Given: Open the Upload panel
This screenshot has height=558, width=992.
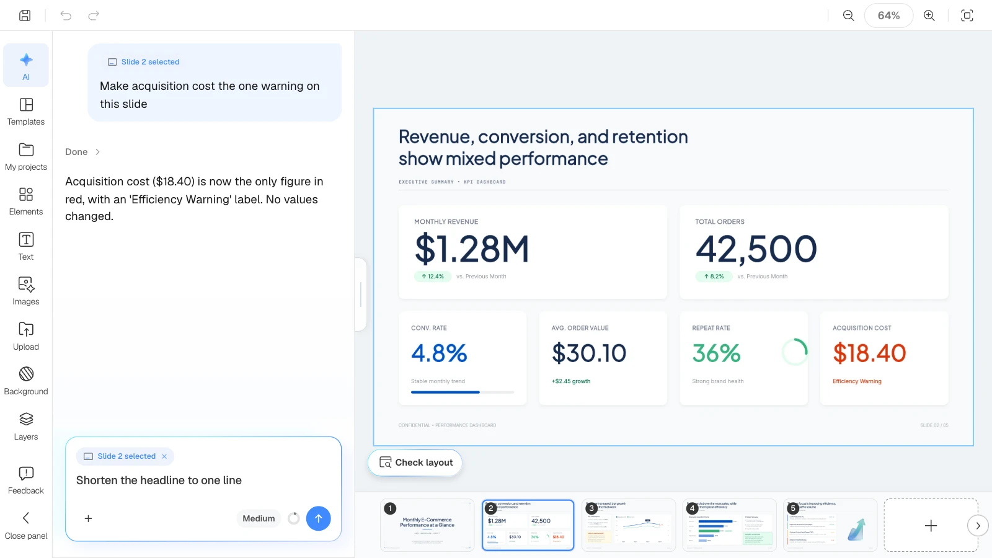Looking at the screenshot, I should [x=26, y=337].
